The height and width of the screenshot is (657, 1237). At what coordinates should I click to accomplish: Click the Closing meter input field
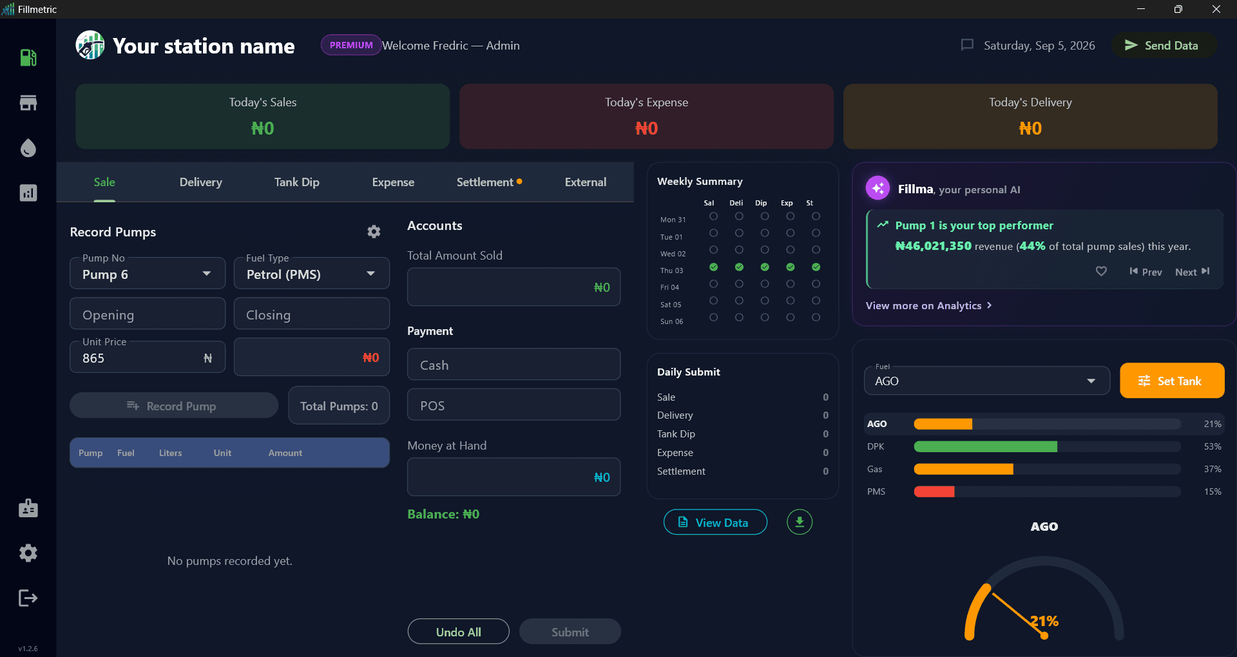point(312,314)
